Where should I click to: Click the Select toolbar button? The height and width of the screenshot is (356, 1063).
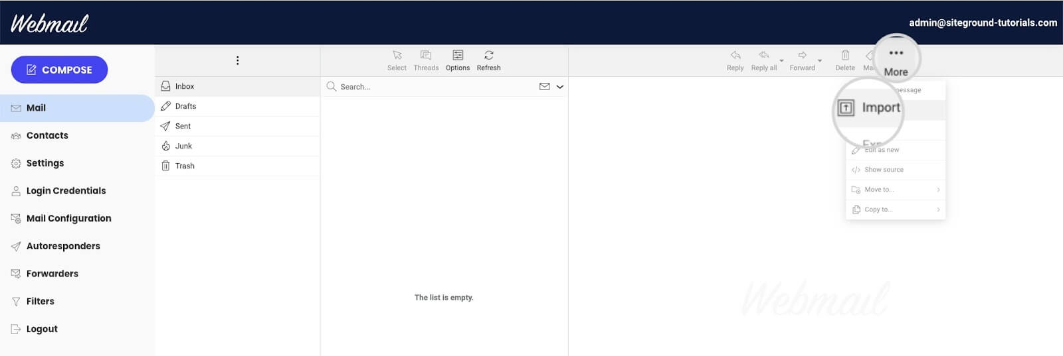[397, 60]
